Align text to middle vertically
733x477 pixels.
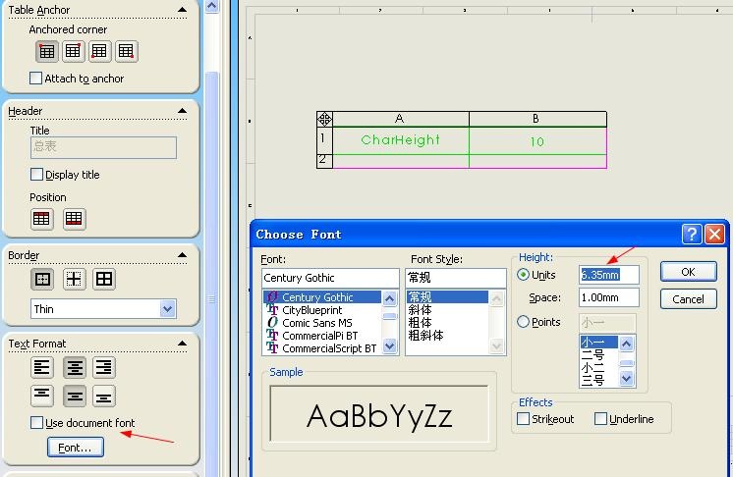click(x=75, y=396)
